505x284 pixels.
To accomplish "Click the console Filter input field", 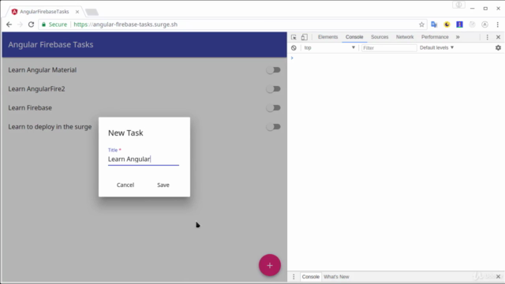I will click(389, 47).
